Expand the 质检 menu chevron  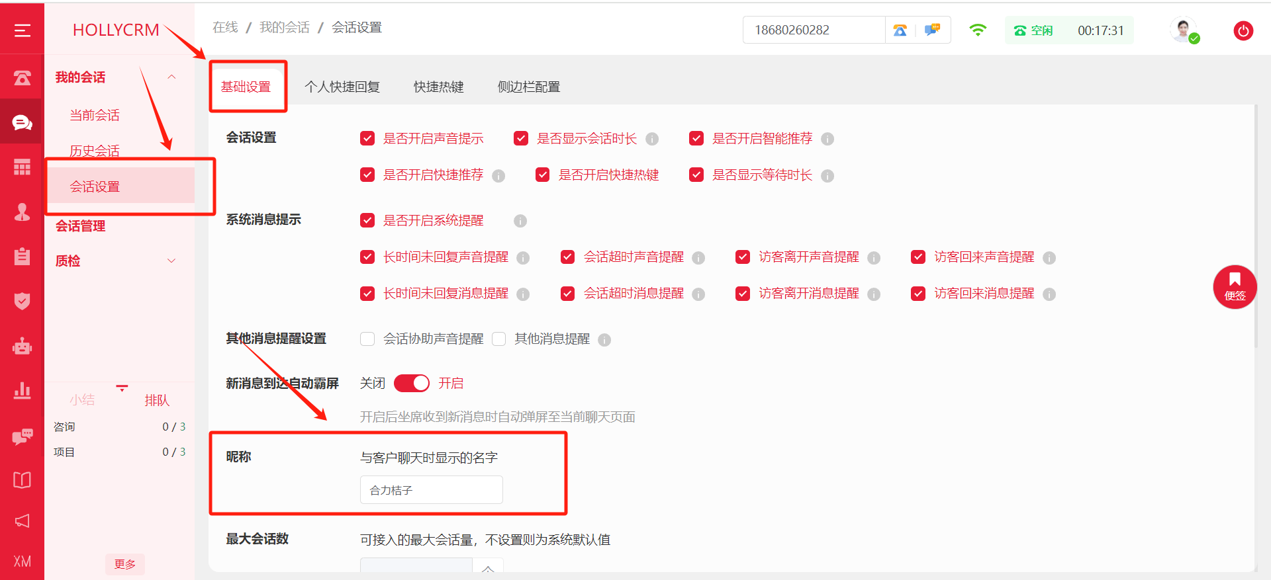point(171,261)
